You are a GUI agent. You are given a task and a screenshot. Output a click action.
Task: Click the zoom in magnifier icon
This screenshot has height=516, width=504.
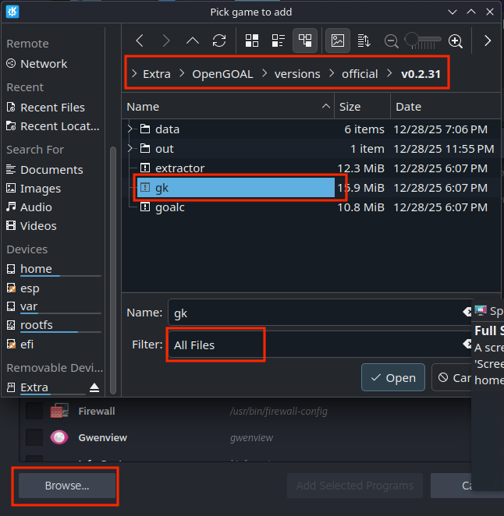[456, 41]
